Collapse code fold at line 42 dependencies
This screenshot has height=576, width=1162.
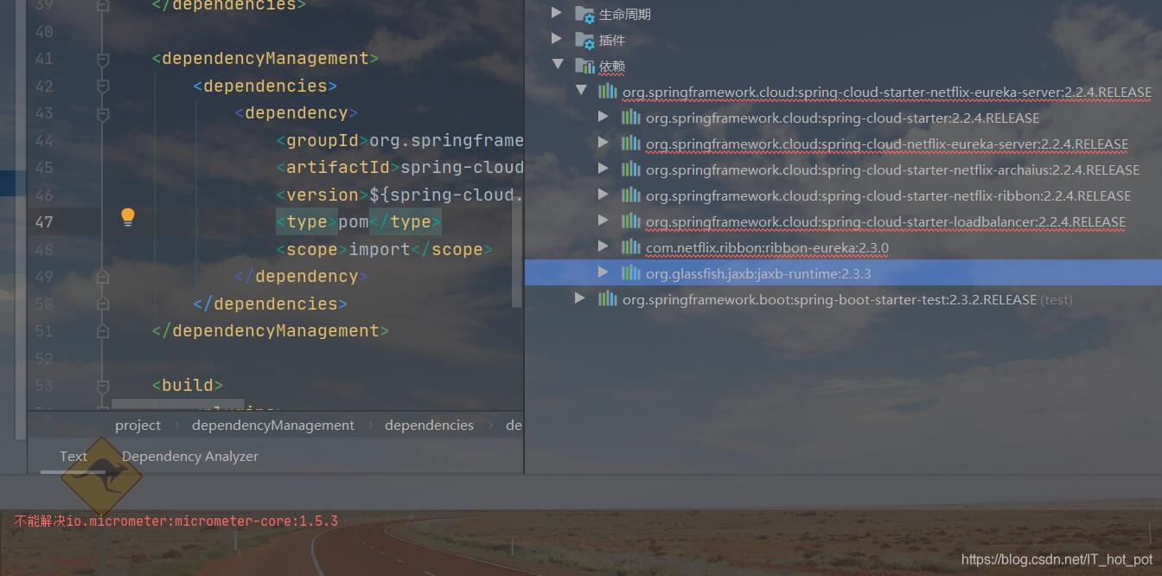click(x=103, y=86)
